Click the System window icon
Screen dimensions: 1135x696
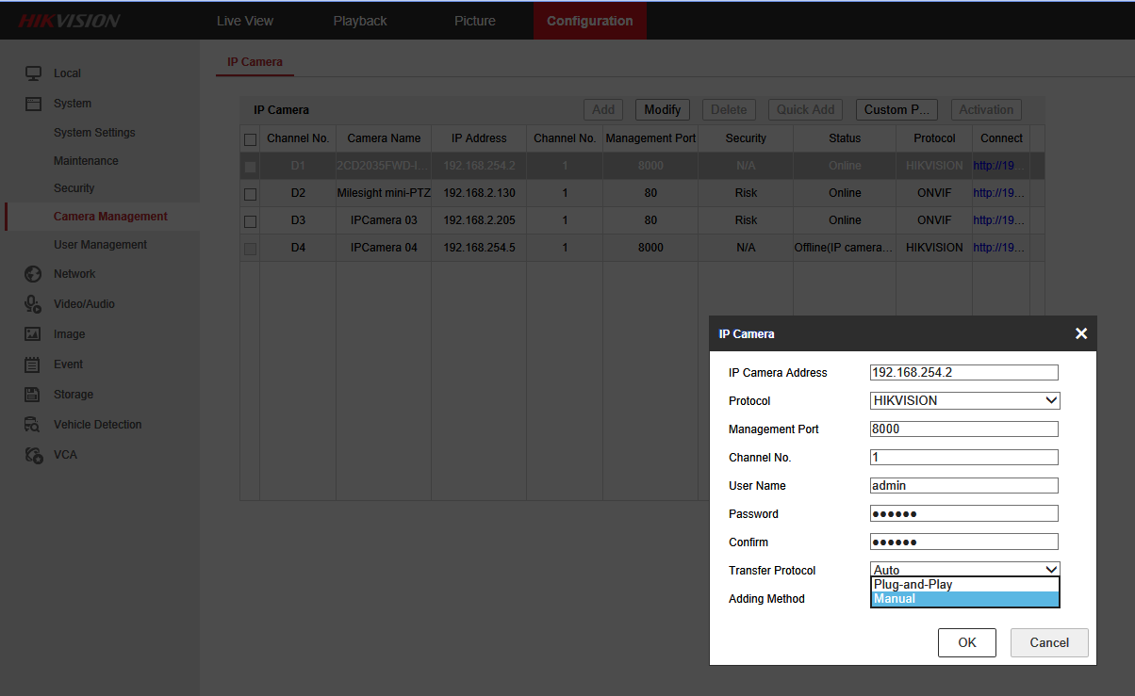pos(33,104)
